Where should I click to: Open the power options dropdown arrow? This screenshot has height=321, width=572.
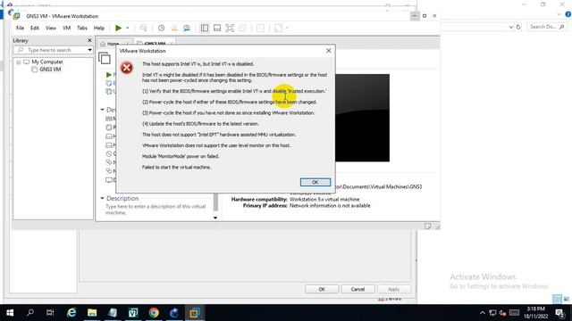coord(127,28)
